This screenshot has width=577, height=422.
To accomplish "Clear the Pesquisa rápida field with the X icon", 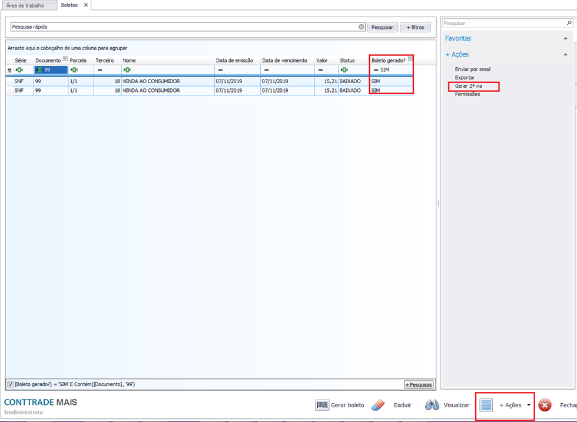I will (x=362, y=27).
